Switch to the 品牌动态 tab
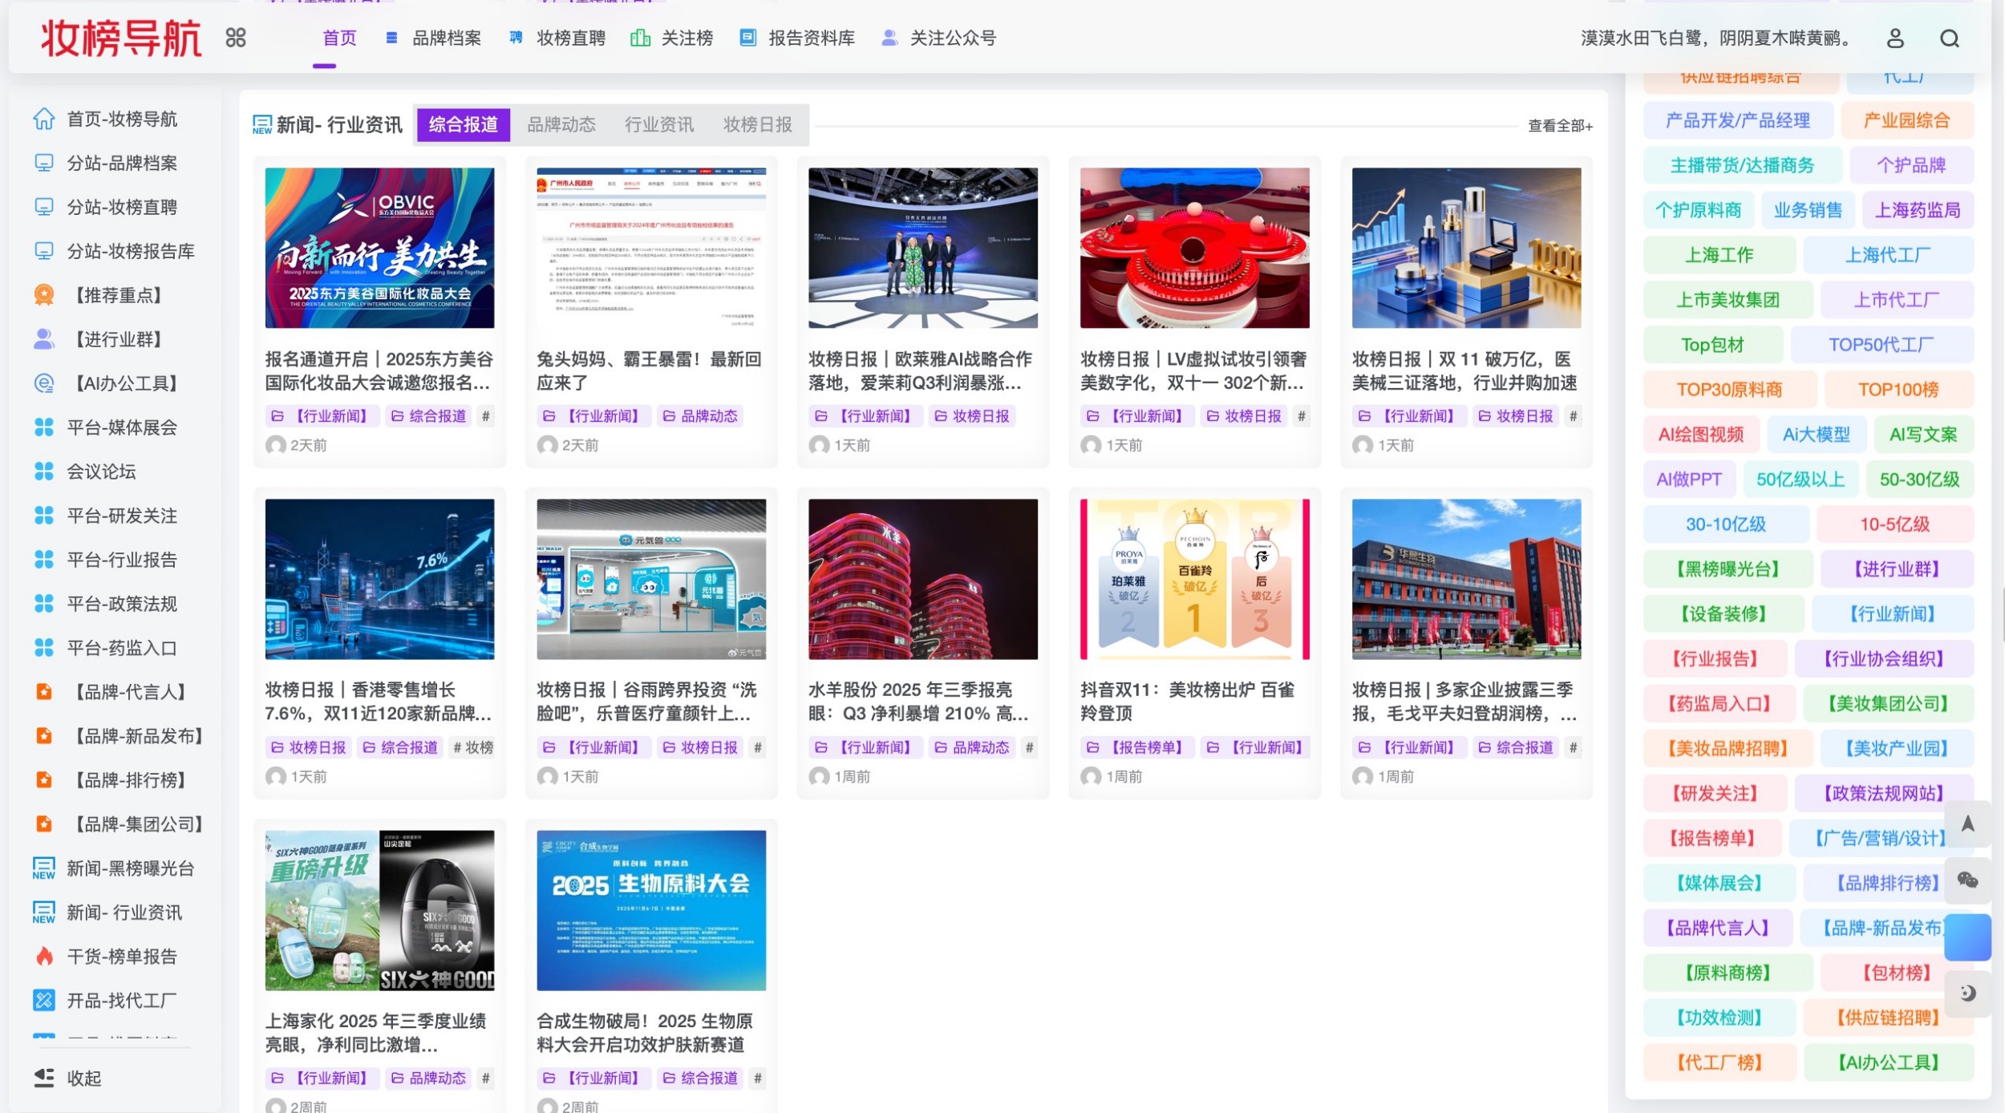The image size is (2005, 1113). pyautogui.click(x=562, y=125)
